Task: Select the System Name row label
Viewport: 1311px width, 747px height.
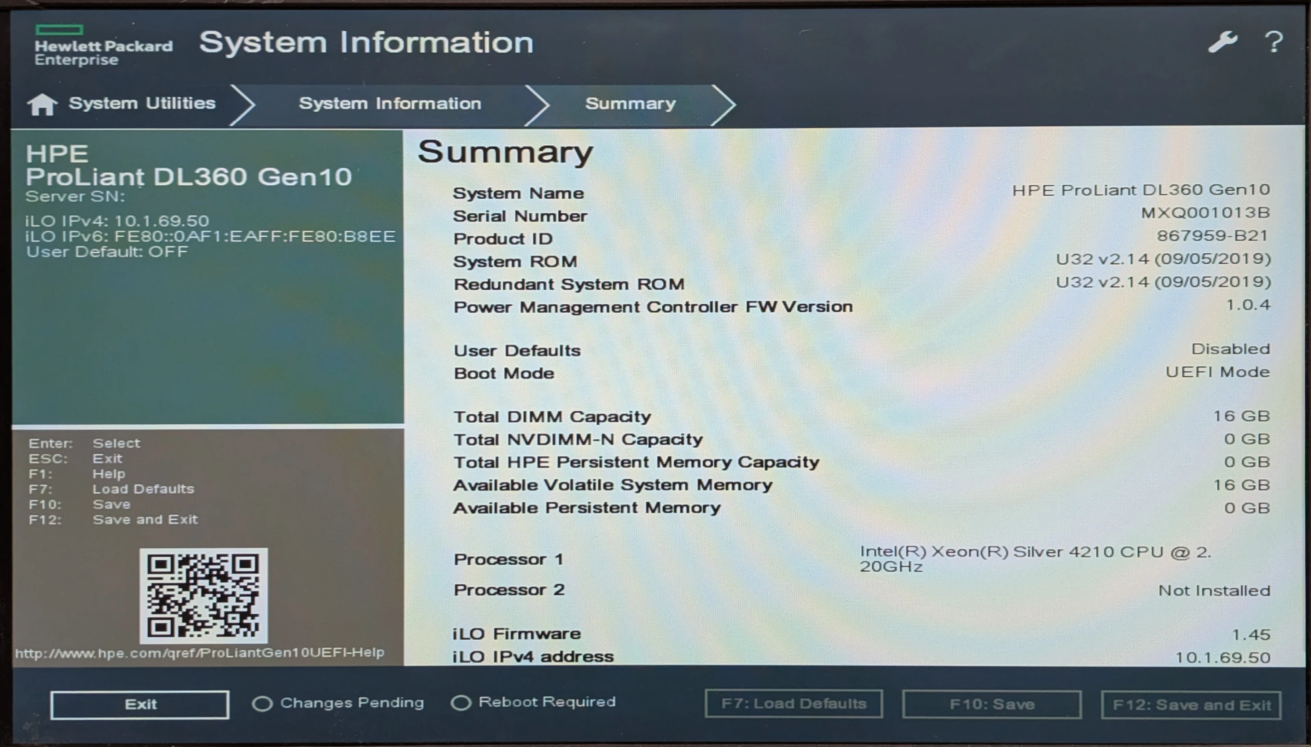Action: [x=518, y=194]
